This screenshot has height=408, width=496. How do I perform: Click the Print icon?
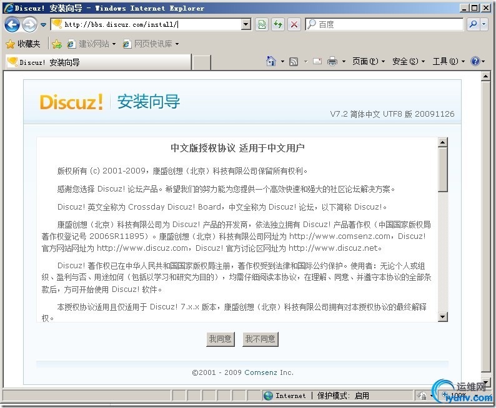pyautogui.click(x=332, y=61)
